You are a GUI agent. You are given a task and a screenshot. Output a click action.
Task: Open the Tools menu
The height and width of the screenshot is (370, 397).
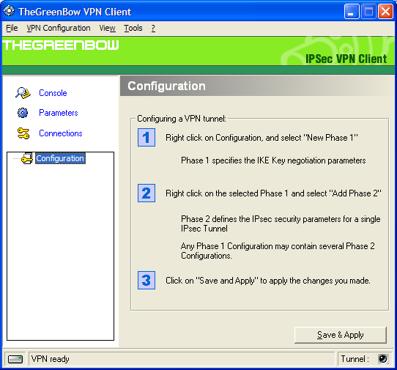click(x=133, y=28)
